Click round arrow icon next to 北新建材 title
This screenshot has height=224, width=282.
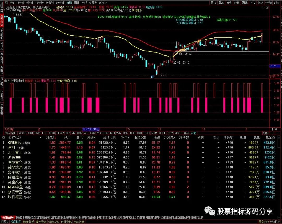(x=34, y=7)
